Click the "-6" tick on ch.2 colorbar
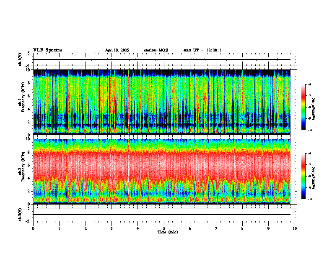This screenshot has width=332, height=256. coord(310,154)
